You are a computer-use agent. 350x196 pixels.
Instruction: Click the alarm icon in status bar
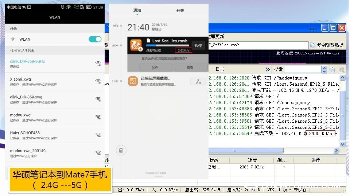tap(62, 7)
